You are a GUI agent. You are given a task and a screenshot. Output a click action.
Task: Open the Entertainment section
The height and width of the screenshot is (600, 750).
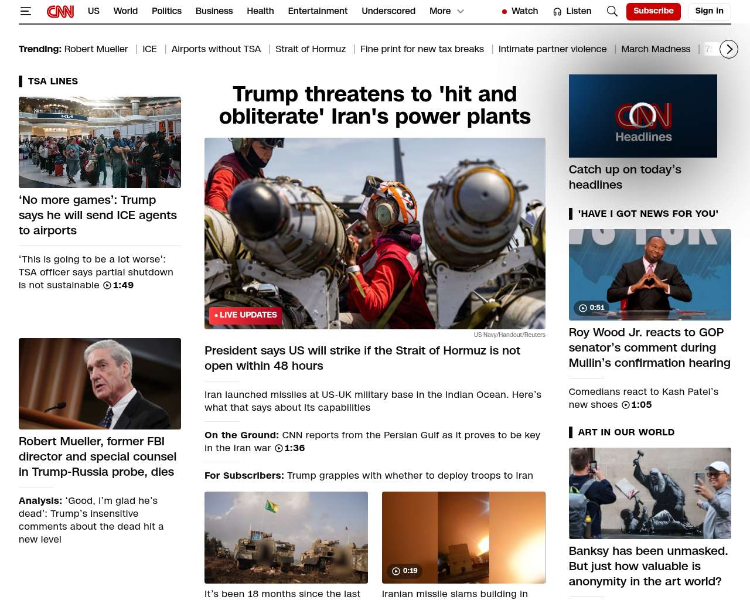[318, 11]
